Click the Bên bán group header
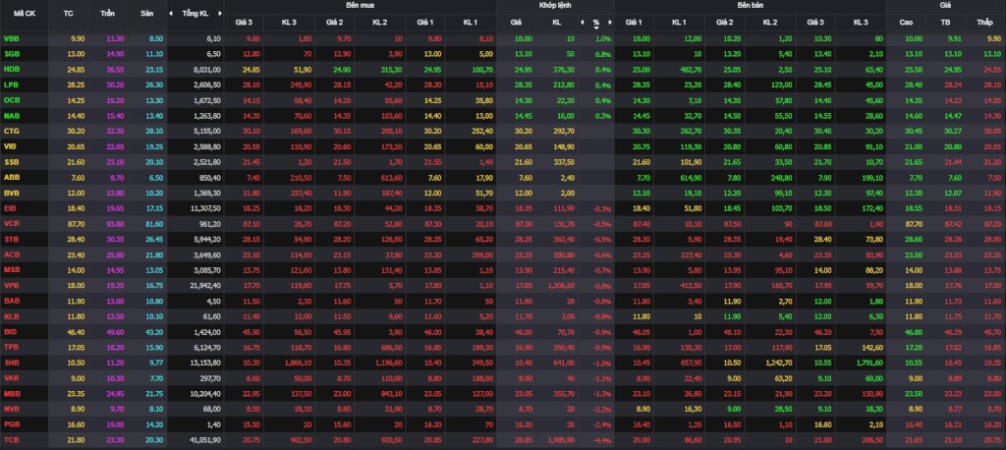The width and height of the screenshot is (1006, 450). coord(750,5)
